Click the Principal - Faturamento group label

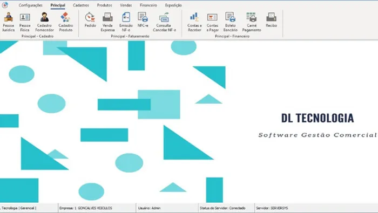click(130, 36)
